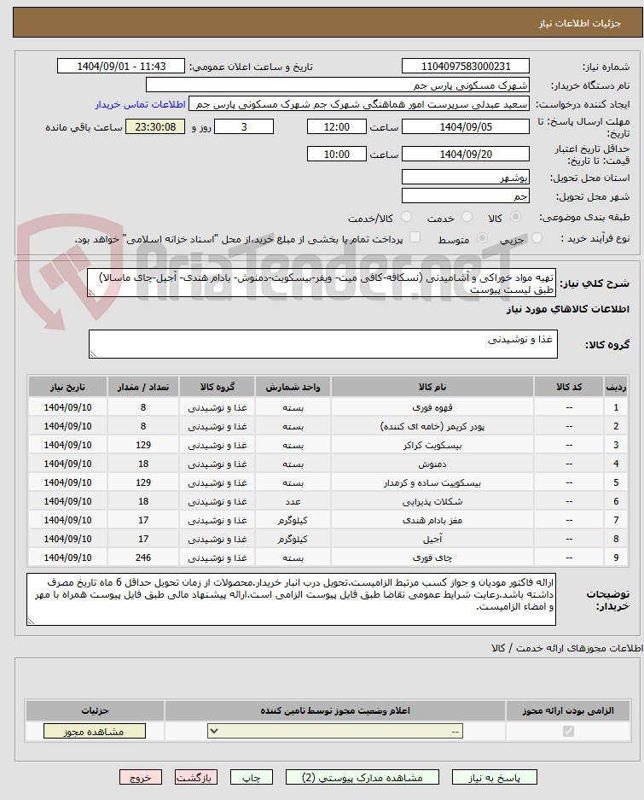The height and width of the screenshot is (800, 644).
Task: Click the buyer organization name field
Action: click(338, 85)
